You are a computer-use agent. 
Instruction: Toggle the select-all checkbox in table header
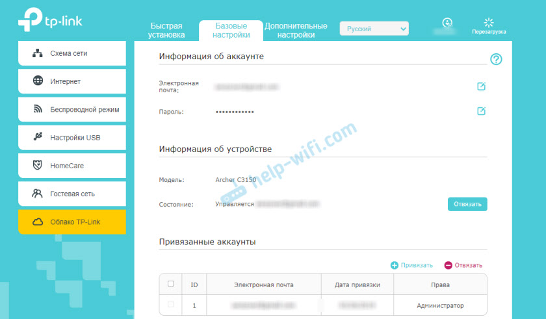click(x=171, y=284)
